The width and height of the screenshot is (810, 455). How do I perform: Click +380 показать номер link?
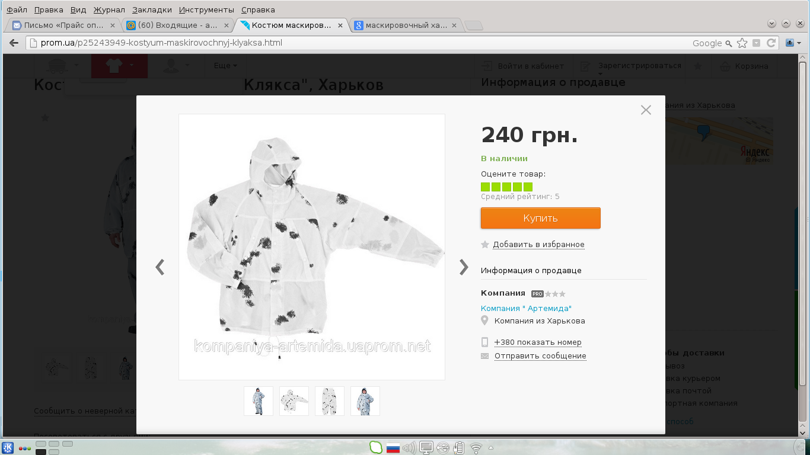pyautogui.click(x=538, y=342)
